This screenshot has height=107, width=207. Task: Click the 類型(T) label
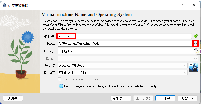[50, 66]
